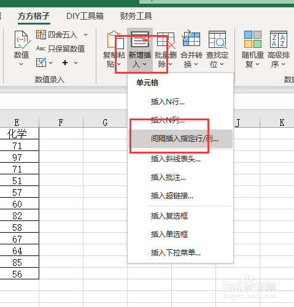Select the column J header
This screenshot has width=294, height=307.
(x=247, y=122)
